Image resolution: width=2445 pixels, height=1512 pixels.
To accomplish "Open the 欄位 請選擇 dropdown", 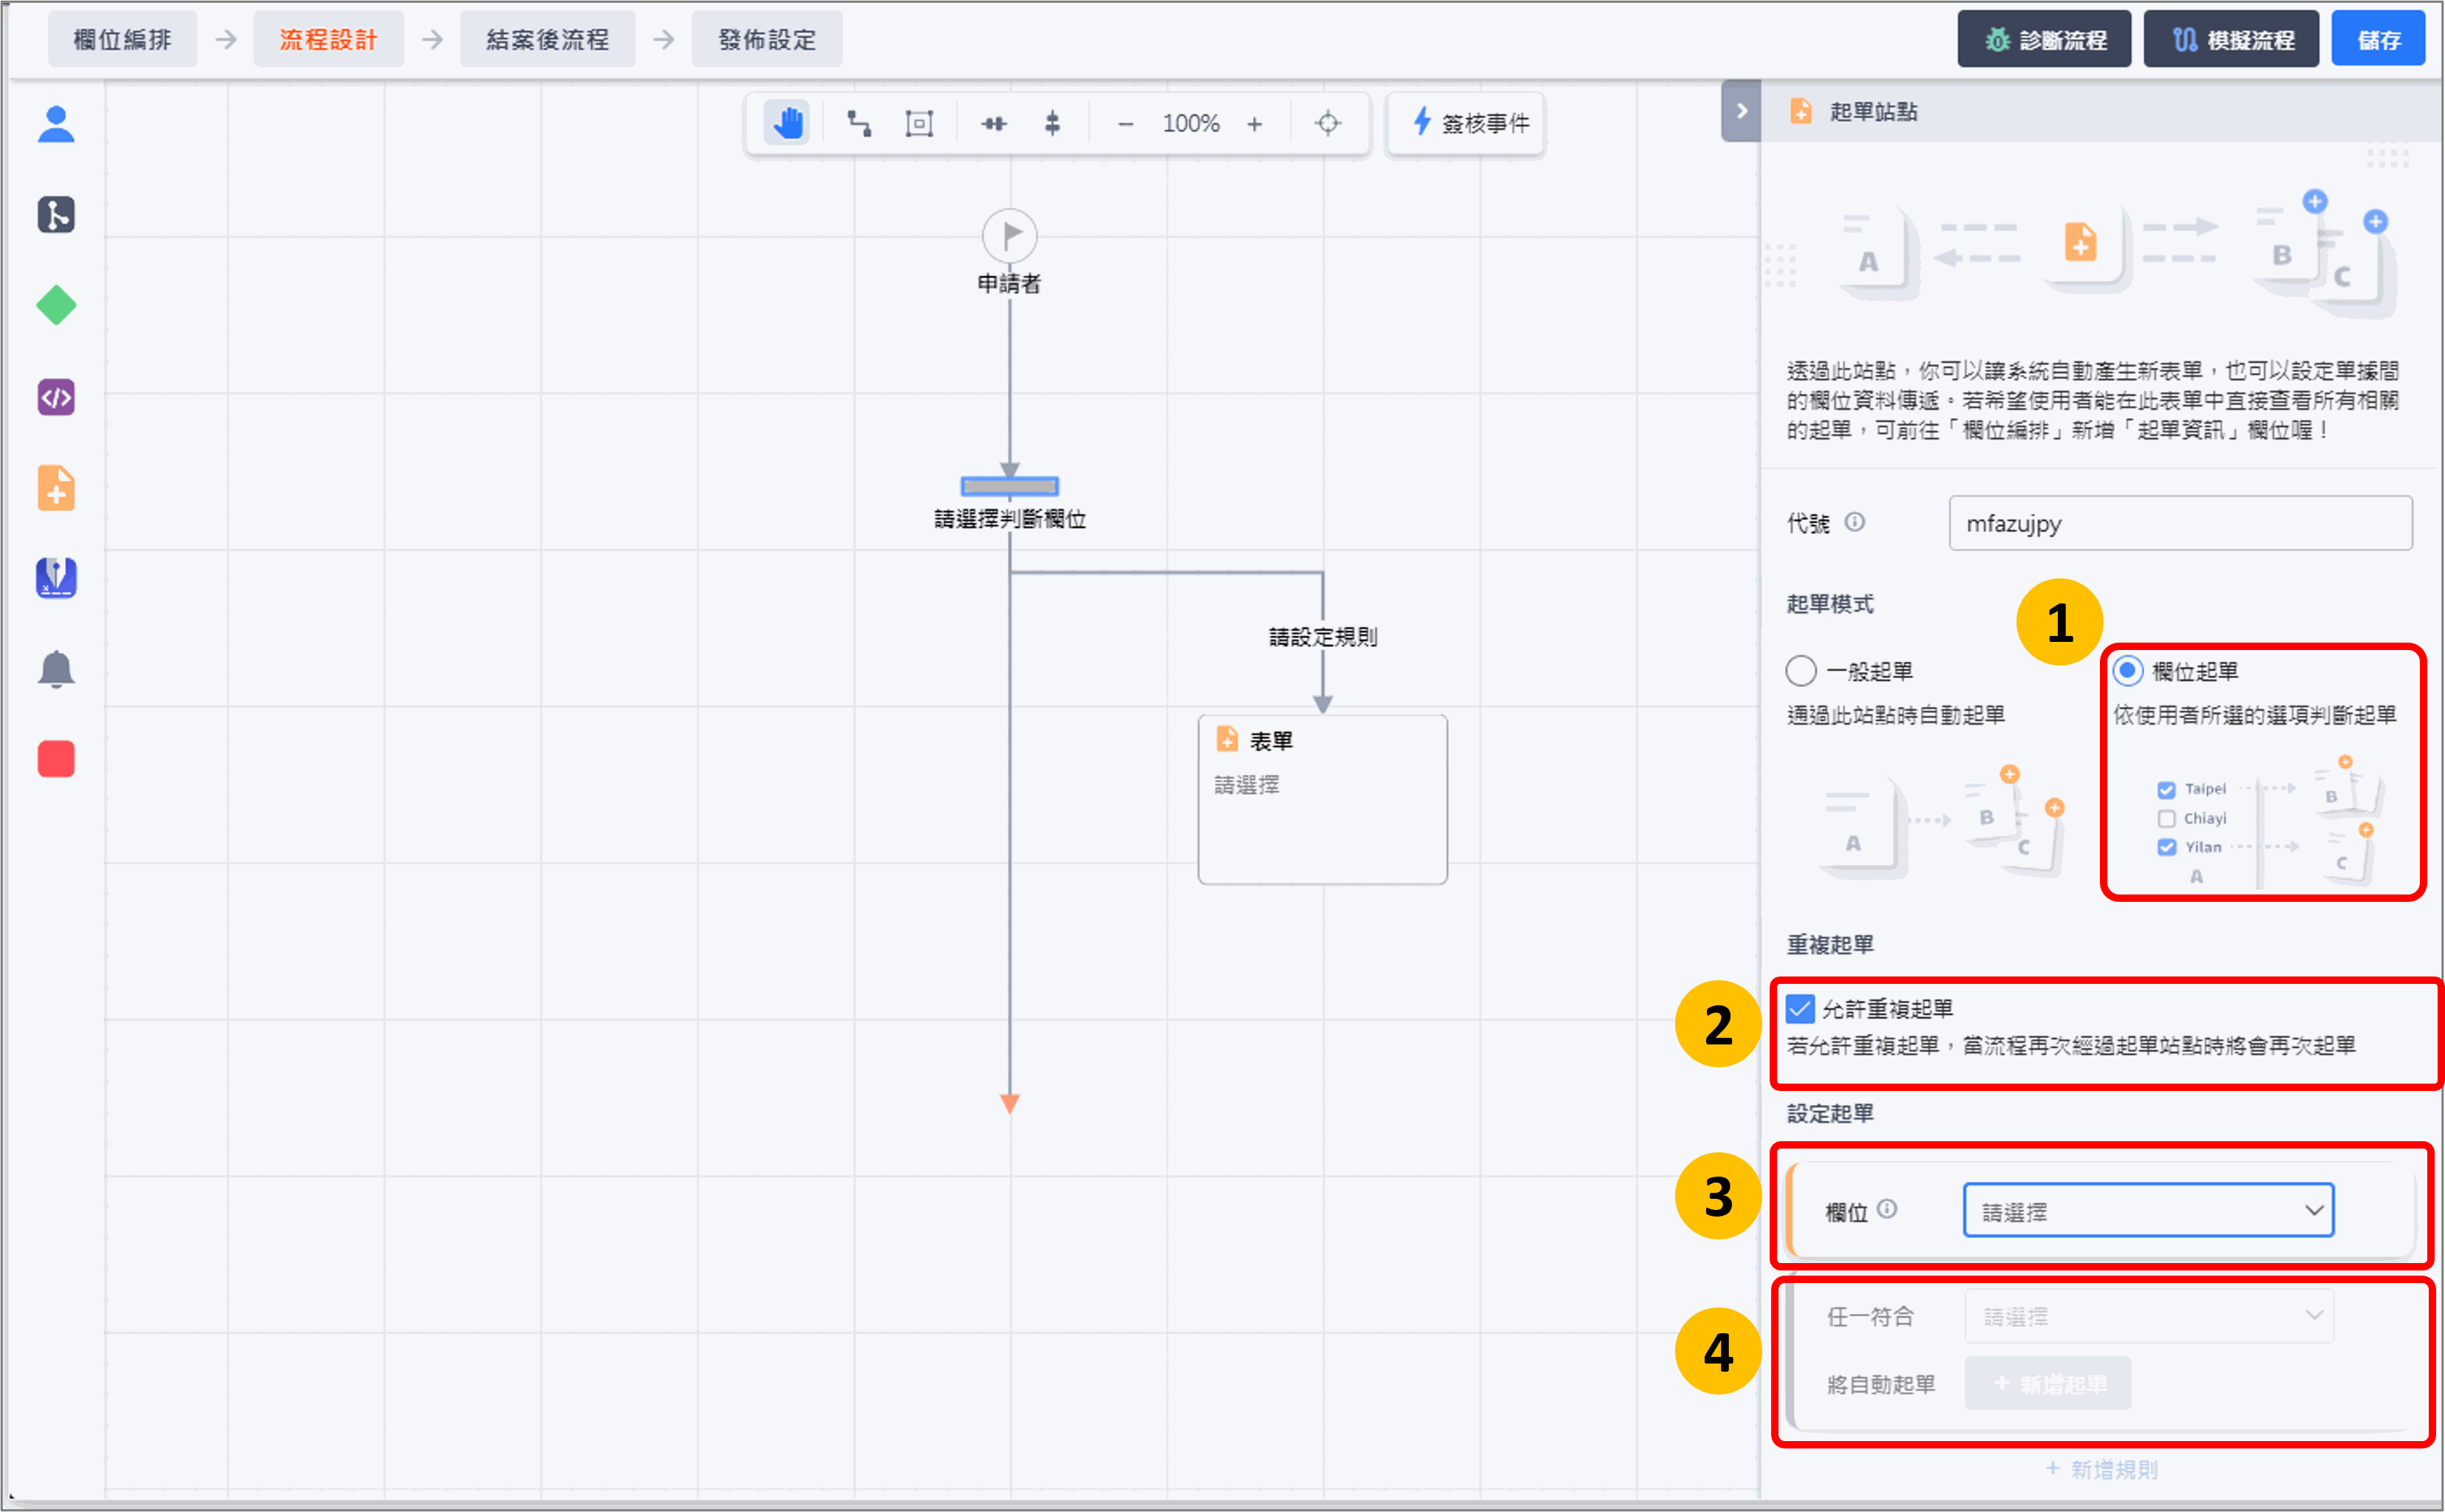I will pos(2148,1211).
